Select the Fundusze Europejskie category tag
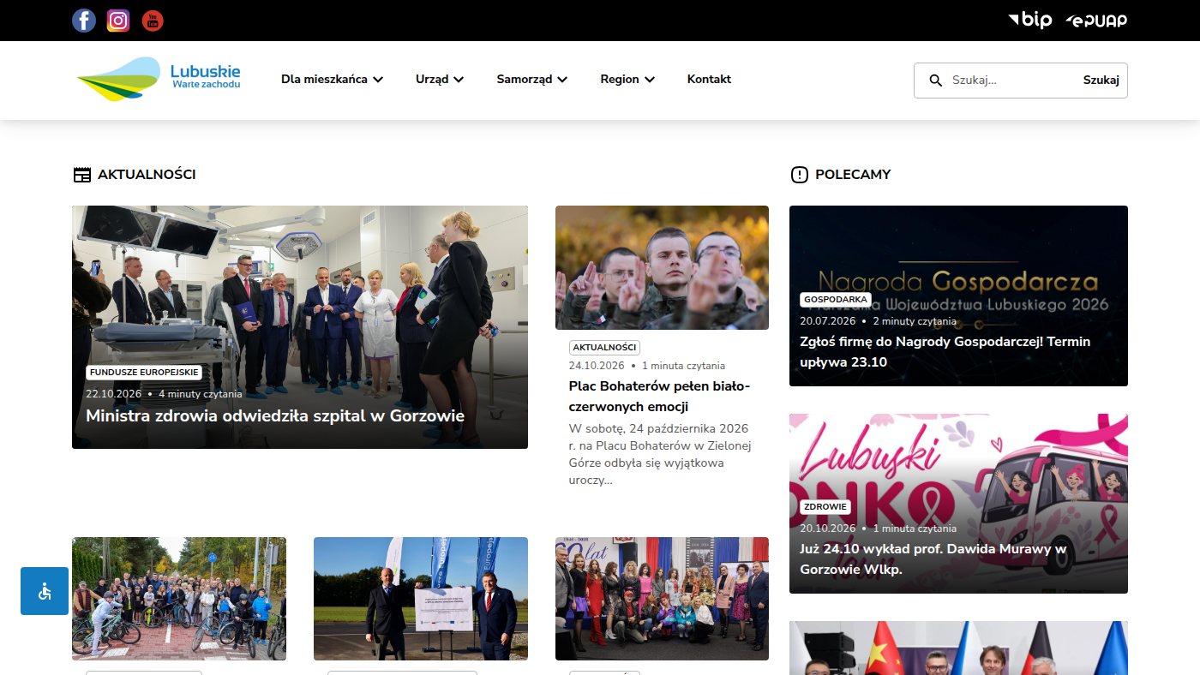 pos(144,373)
